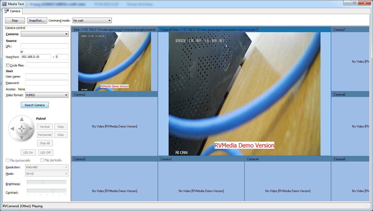Click the Search Camera button
Viewport: 373px width, 211px height.
point(35,105)
